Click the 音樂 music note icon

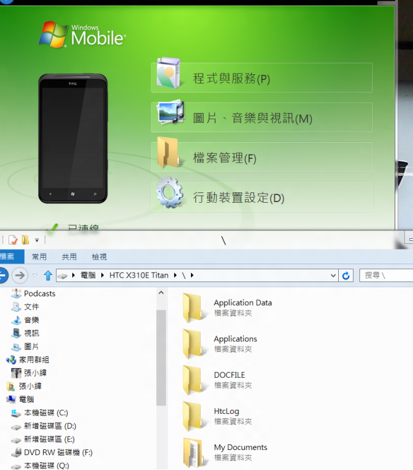tap(16, 320)
